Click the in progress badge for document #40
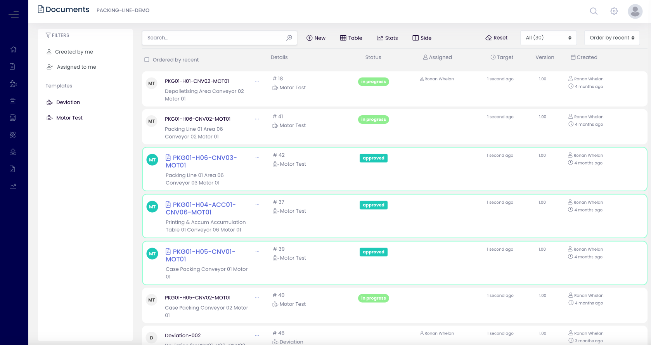651x345 pixels. pyautogui.click(x=373, y=298)
